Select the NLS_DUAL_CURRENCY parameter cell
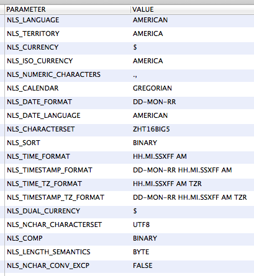Image resolution: width=254 pixels, height=276 pixels. click(x=68, y=211)
